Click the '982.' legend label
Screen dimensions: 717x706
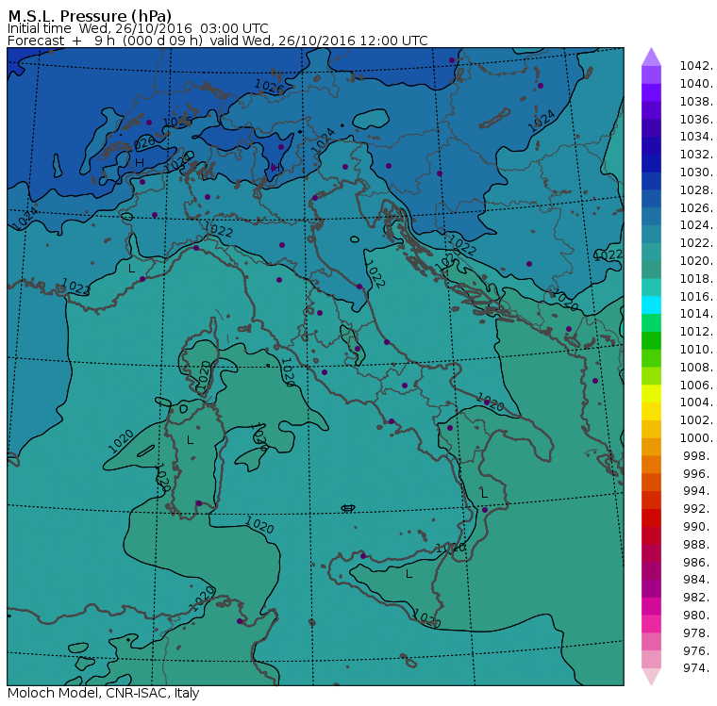point(698,598)
